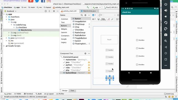Viewport: 178px width, 100px height.
Task: Tick the first CheckBox in emulator
Action: click(137, 40)
